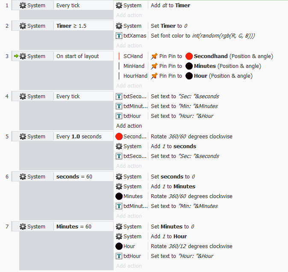
Task: Click the black Minutes circle icon in event 6
Action: (119, 196)
